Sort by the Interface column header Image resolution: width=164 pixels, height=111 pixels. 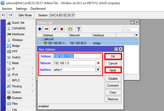[104, 35]
